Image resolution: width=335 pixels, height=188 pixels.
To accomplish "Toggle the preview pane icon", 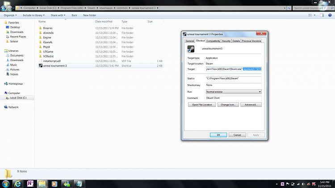I will [322, 15].
